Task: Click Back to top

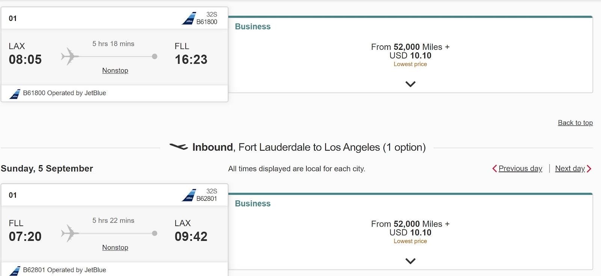Action: coord(575,122)
